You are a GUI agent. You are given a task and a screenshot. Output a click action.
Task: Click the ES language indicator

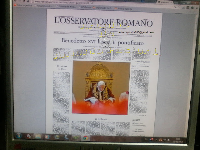click(x=146, y=139)
